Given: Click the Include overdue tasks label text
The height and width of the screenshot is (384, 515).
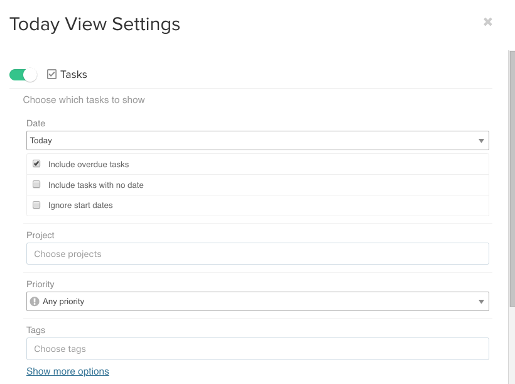Looking at the screenshot, I should tap(89, 165).
